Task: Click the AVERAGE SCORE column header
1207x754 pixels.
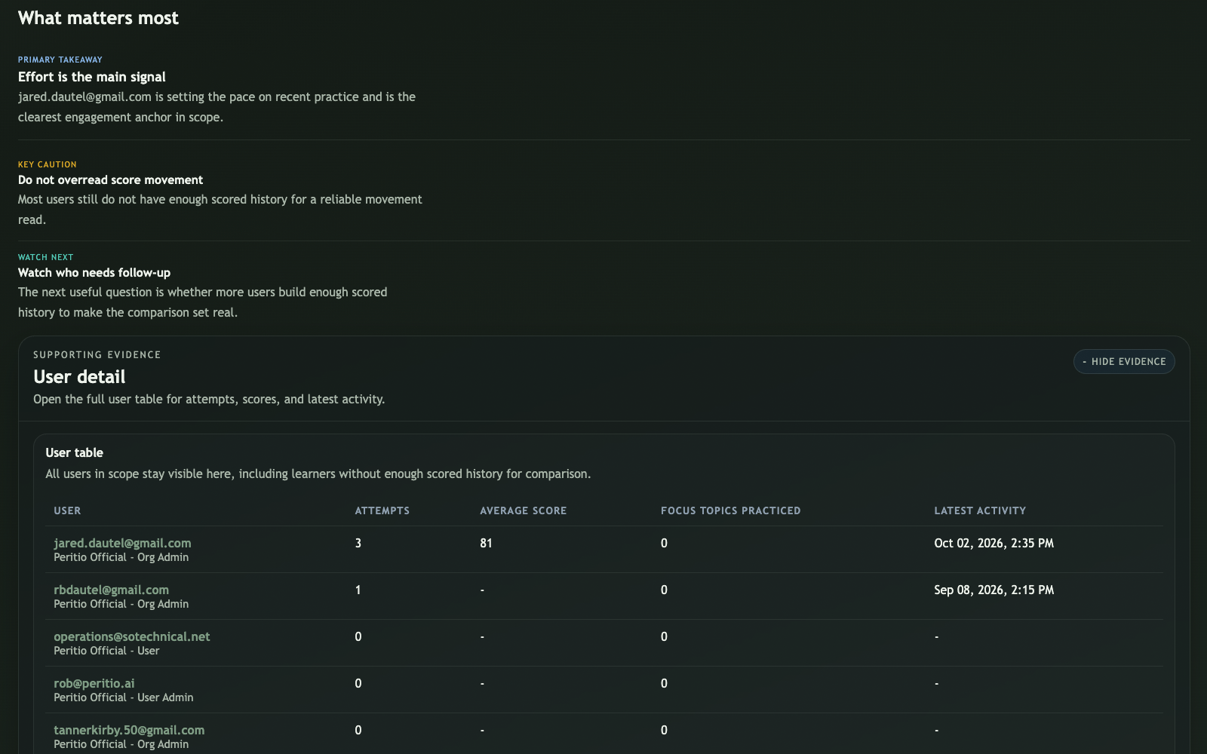Action: tap(523, 510)
